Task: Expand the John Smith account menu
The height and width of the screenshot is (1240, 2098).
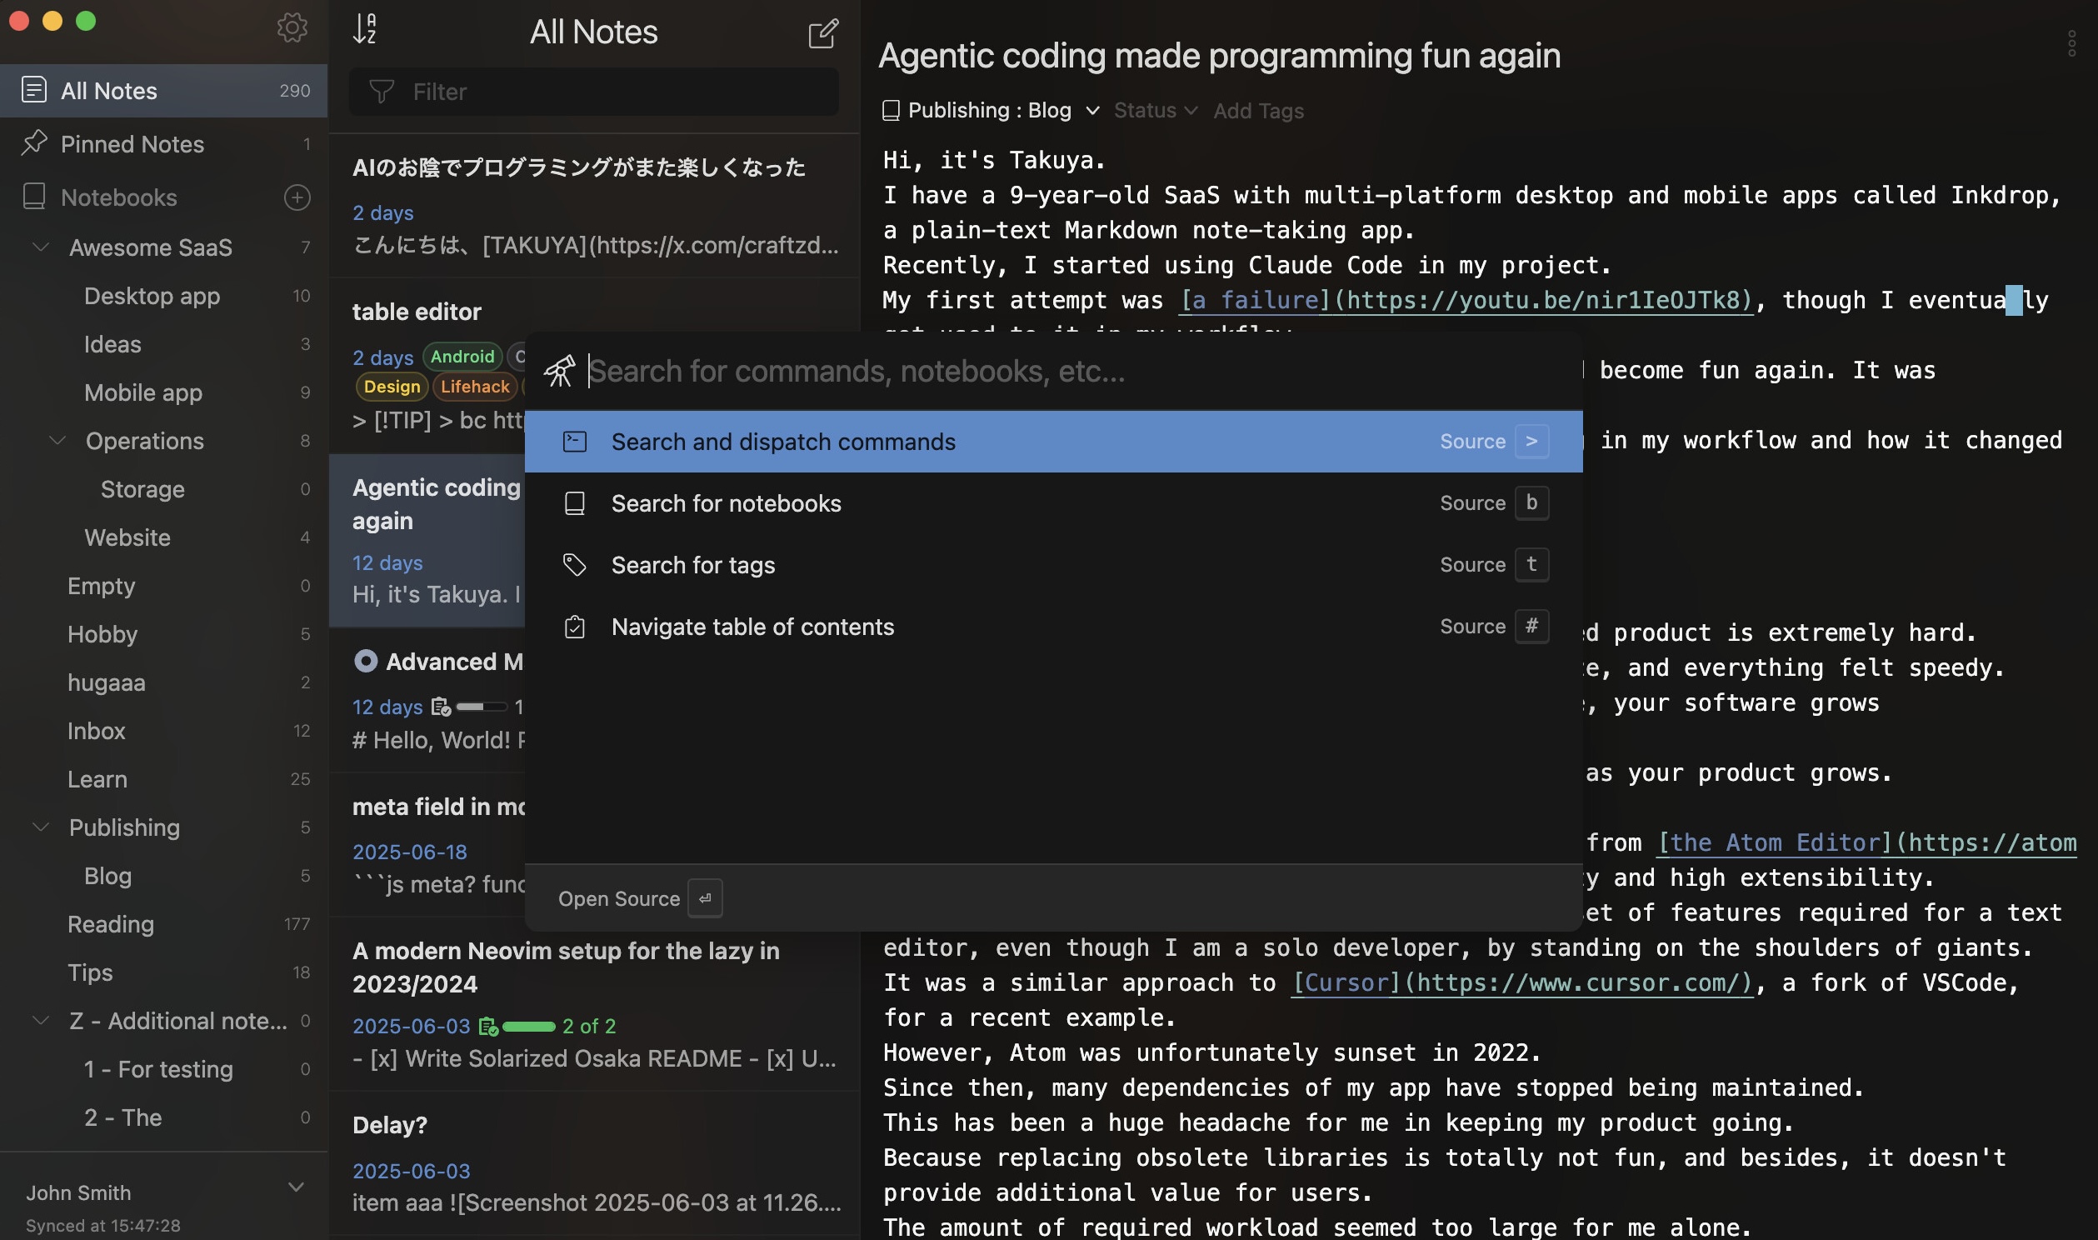Action: (x=296, y=1187)
